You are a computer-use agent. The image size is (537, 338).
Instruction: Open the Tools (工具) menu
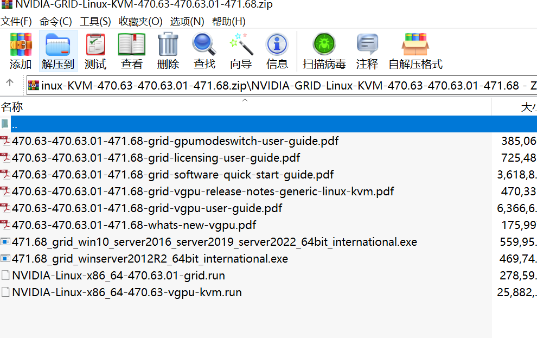coord(95,21)
